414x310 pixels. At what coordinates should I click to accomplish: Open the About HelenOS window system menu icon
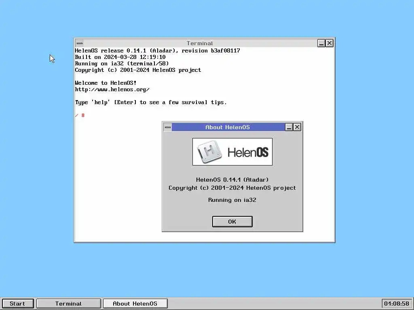coord(168,127)
